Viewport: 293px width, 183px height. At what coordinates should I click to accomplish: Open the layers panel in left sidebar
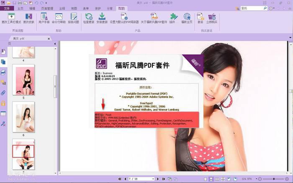pyautogui.click(x=3, y=72)
